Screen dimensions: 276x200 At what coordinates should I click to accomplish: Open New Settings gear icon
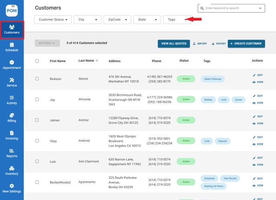[12, 186]
